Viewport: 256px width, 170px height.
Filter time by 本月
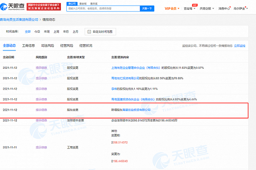(x=66, y=32)
